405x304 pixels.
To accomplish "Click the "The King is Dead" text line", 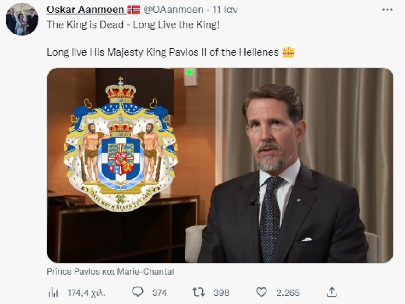I will coord(133,25).
